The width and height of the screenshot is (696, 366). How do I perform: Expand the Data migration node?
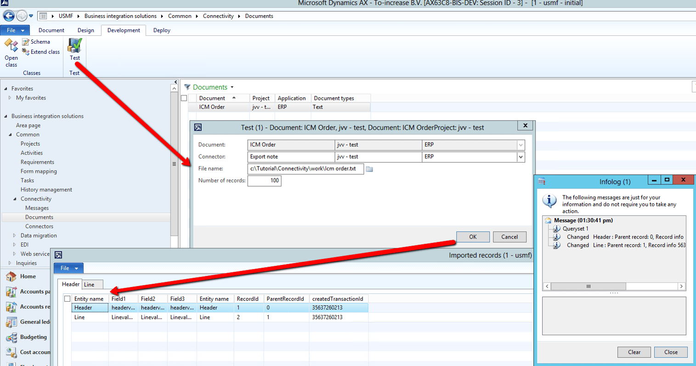click(15, 235)
